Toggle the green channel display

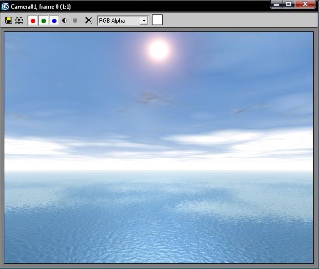tap(43, 21)
